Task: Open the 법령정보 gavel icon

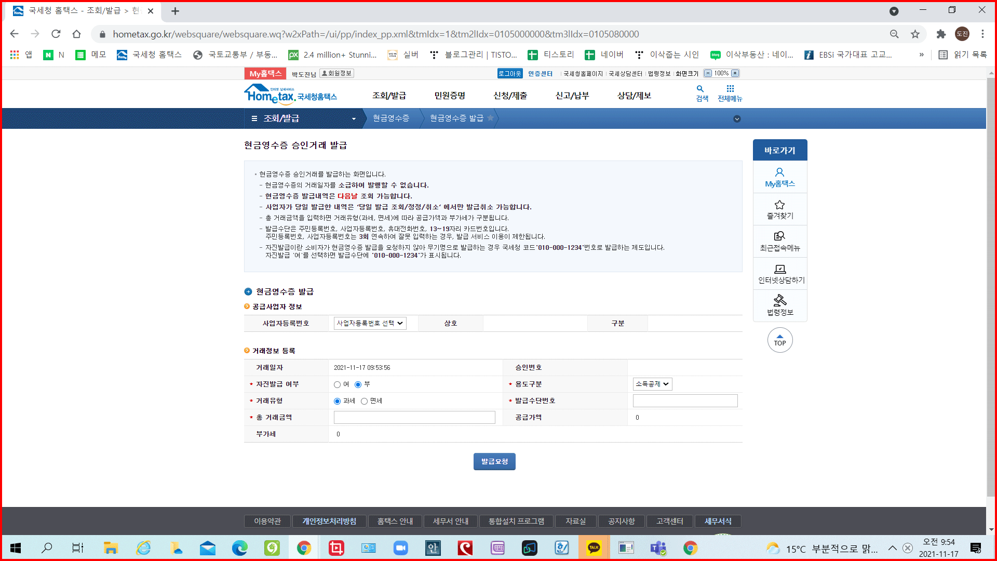Action: click(779, 301)
